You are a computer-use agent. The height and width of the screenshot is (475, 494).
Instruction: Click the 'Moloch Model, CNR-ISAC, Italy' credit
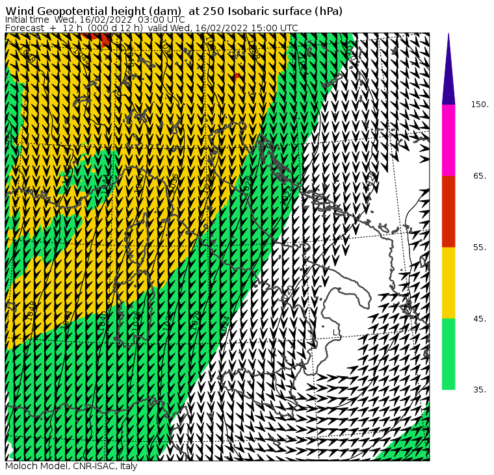coord(71,466)
